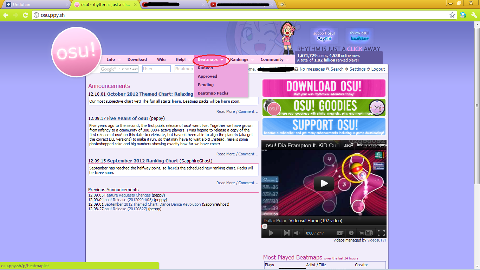Click the pink-haired mascot character image
This screenshot has width=480, height=270.
pos(288,38)
